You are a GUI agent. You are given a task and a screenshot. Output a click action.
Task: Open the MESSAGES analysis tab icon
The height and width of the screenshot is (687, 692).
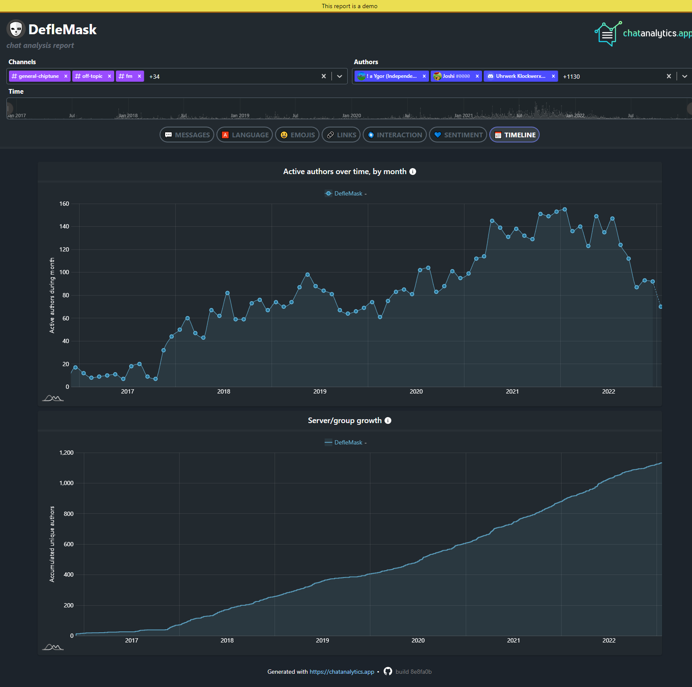(169, 135)
